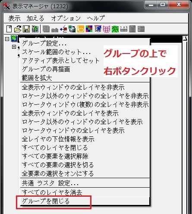Open the 加える menu
Viewport: 192px width, 214px height.
(x=35, y=19)
